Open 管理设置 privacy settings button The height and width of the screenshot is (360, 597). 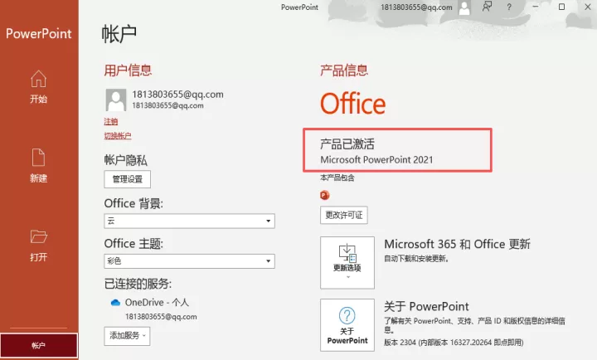coord(127,179)
